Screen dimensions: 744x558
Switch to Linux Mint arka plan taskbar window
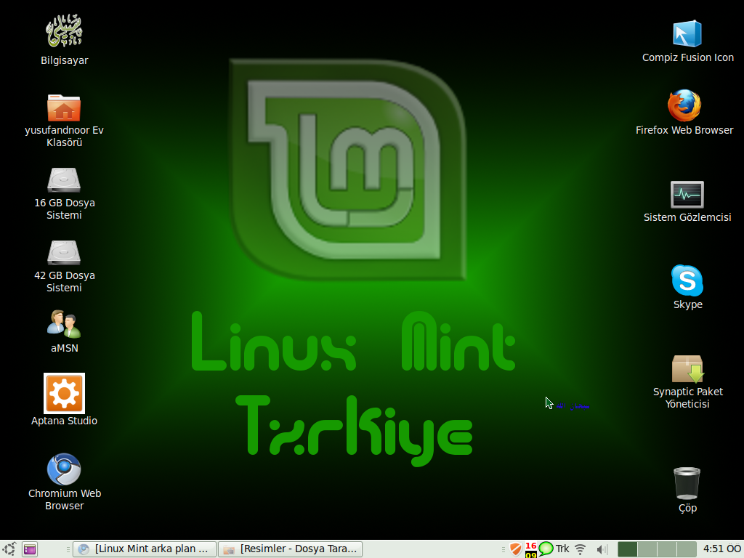[145, 549]
